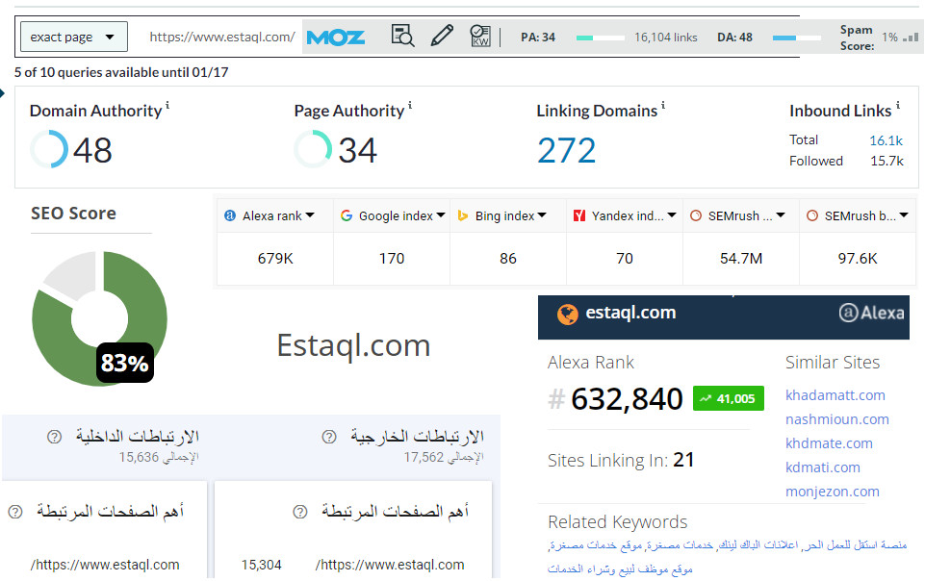
Task: Click the 170 Google index value
Action: (392, 259)
